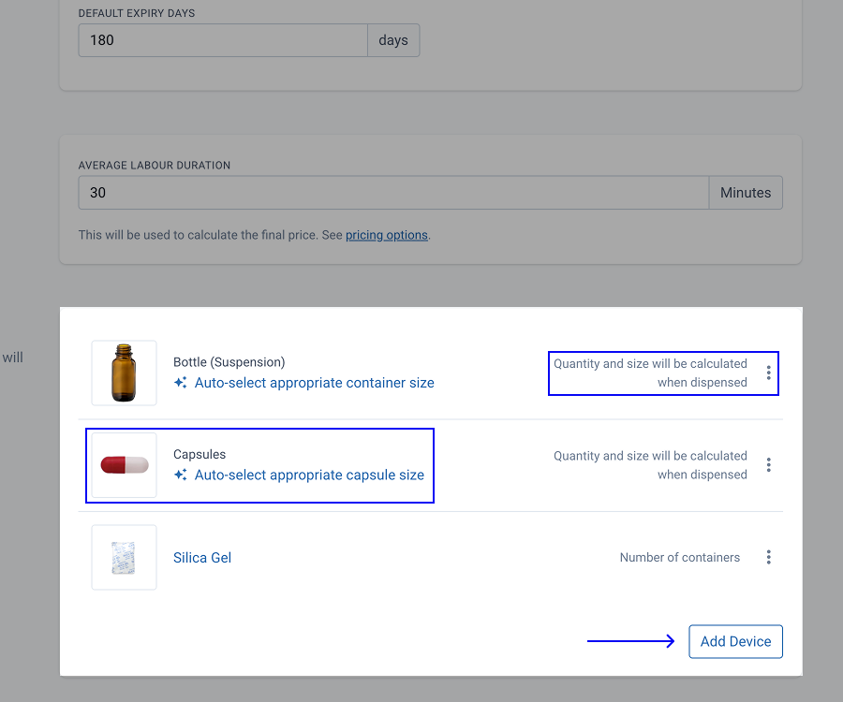Click the days unit label
Screen dimensions: 843x702
pyautogui.click(x=392, y=40)
